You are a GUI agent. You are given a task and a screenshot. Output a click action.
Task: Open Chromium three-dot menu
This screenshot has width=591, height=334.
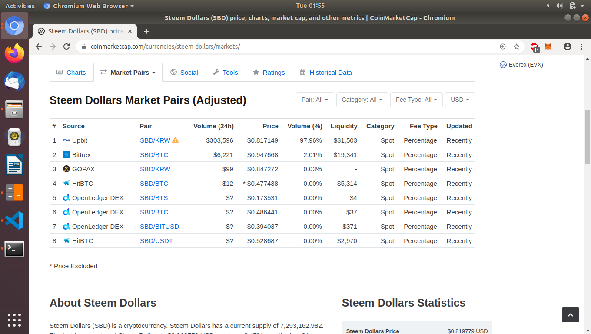point(581,47)
